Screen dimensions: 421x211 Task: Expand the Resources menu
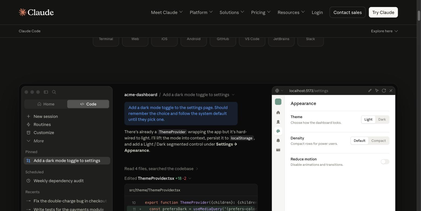pyautogui.click(x=291, y=12)
